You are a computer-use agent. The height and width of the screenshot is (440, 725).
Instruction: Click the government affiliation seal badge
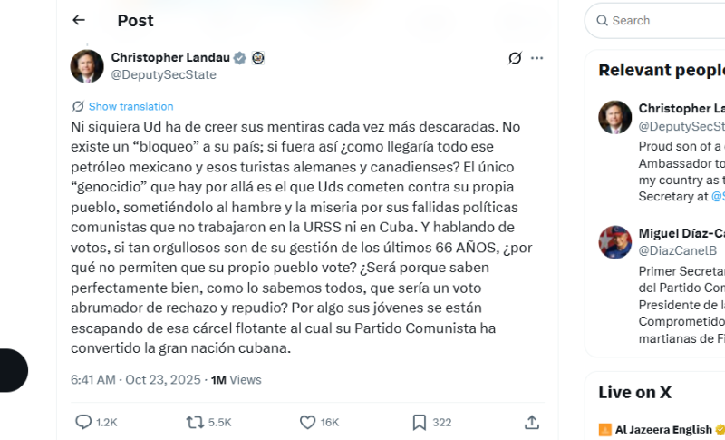click(257, 58)
